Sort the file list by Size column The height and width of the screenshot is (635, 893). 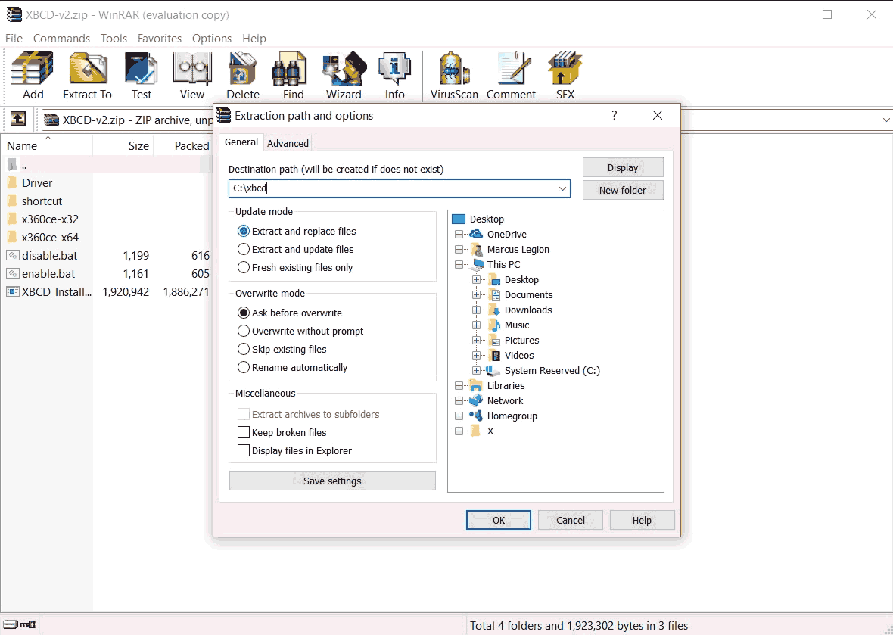(x=123, y=146)
